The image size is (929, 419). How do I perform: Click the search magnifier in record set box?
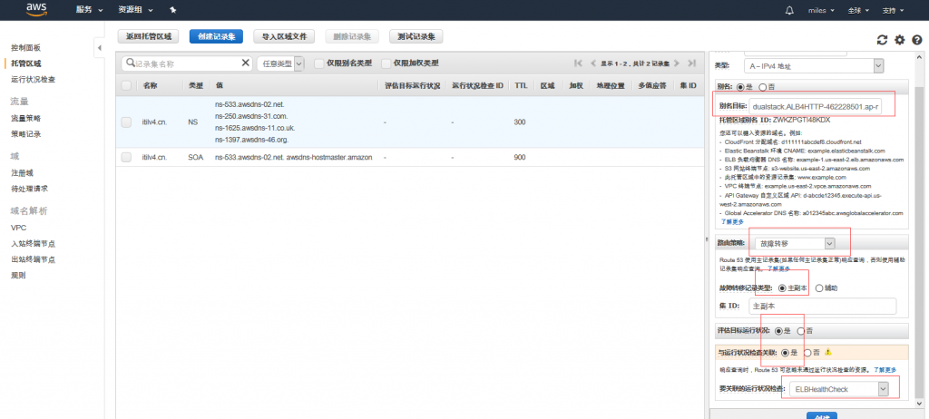pos(131,63)
